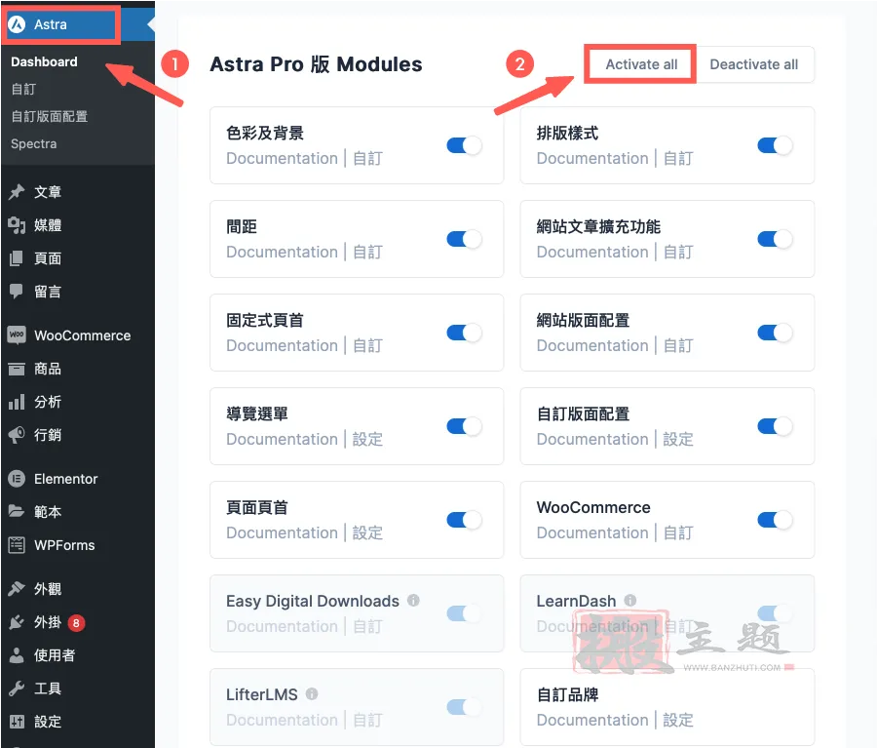877x748 pixels.
Task: Click the sliders icon beside 設定
Action: 17,721
